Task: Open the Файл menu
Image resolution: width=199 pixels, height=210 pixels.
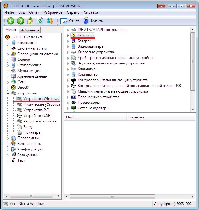Action: coord(10,12)
